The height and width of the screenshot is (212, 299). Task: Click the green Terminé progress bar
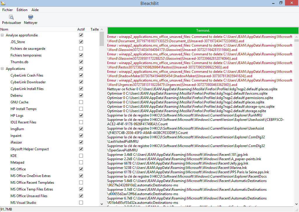point(203,30)
